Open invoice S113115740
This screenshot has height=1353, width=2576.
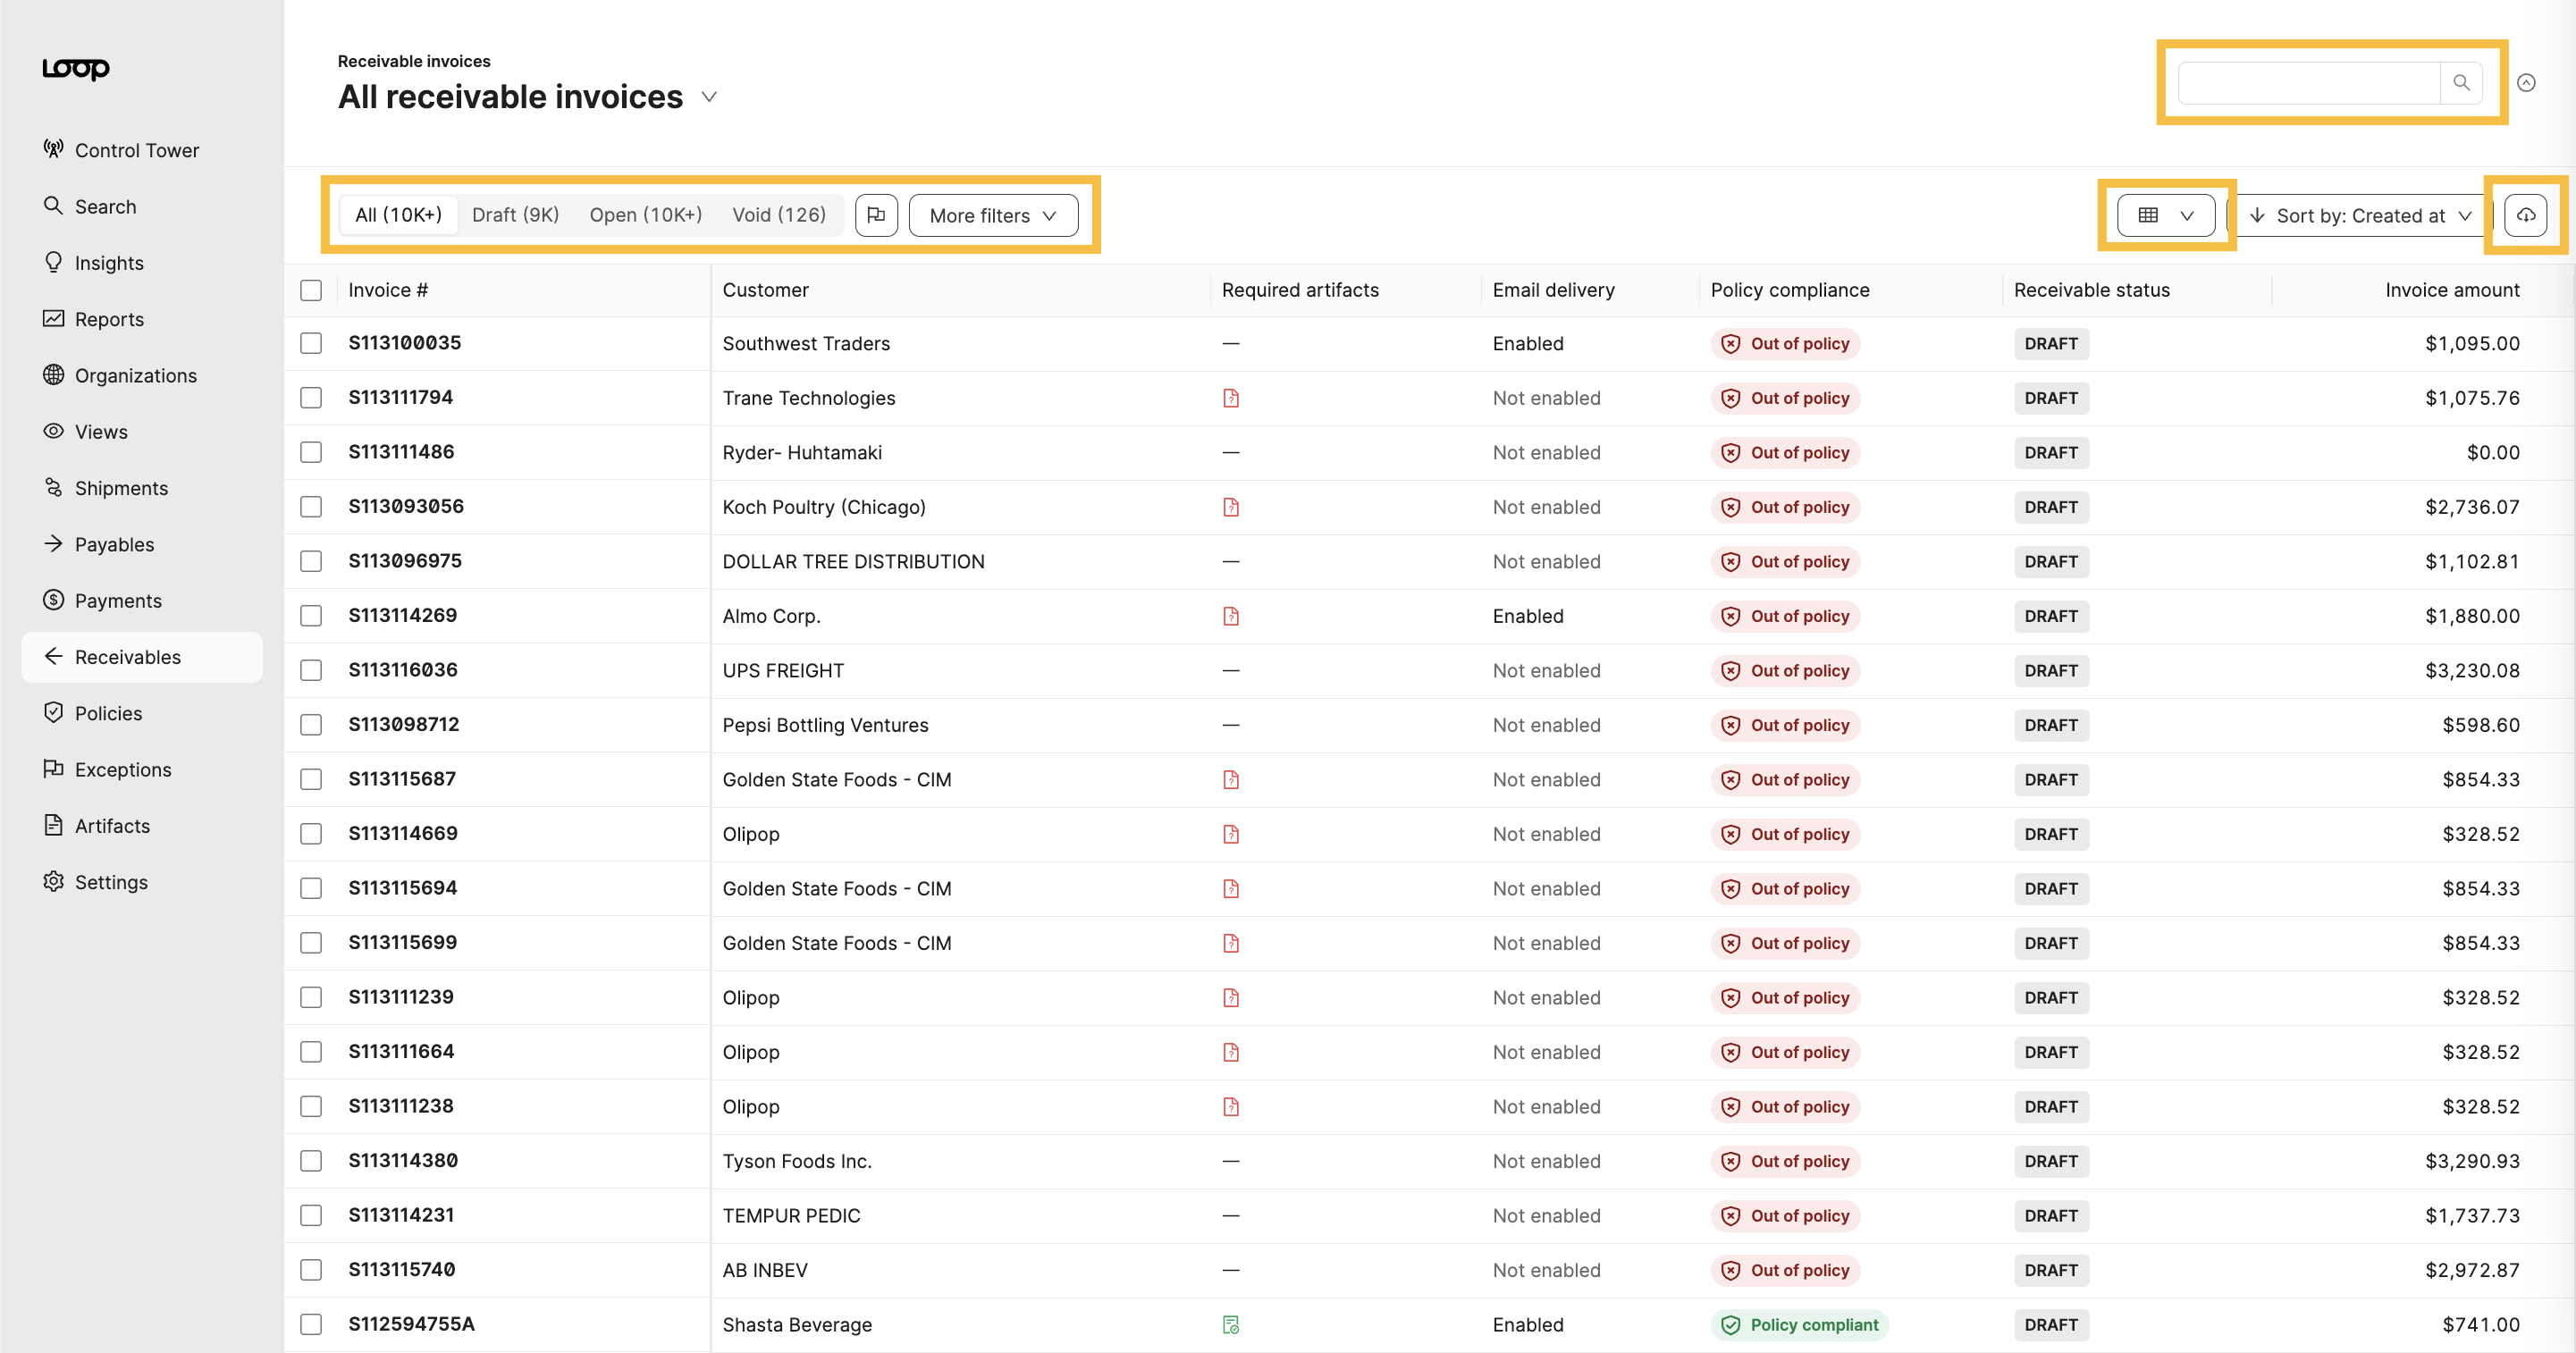[x=401, y=1270]
